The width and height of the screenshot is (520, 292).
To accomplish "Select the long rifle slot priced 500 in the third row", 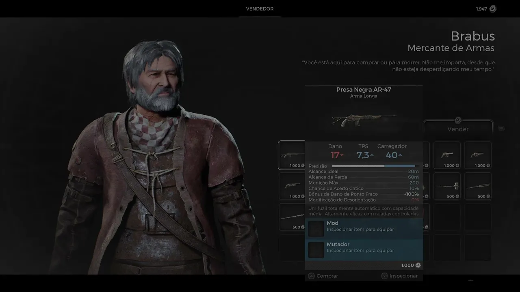I will click(x=292, y=217).
